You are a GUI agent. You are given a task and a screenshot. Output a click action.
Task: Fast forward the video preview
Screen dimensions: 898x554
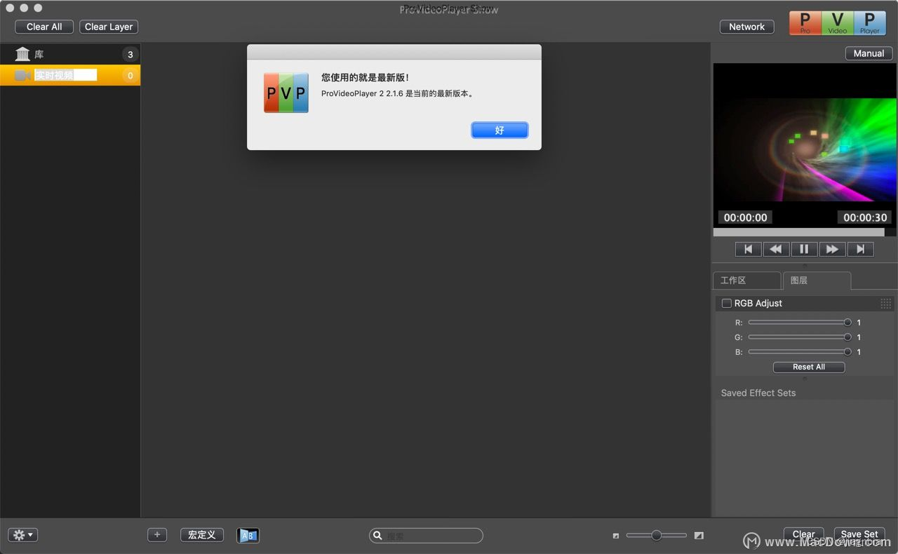[x=832, y=249]
